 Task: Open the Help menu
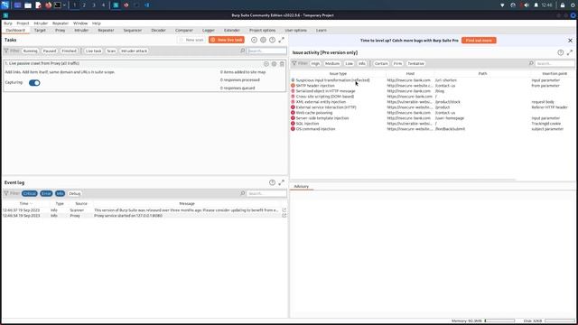[x=97, y=23]
